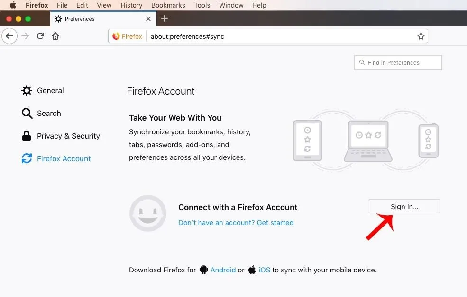Open the Bookmarks menu

click(x=168, y=5)
